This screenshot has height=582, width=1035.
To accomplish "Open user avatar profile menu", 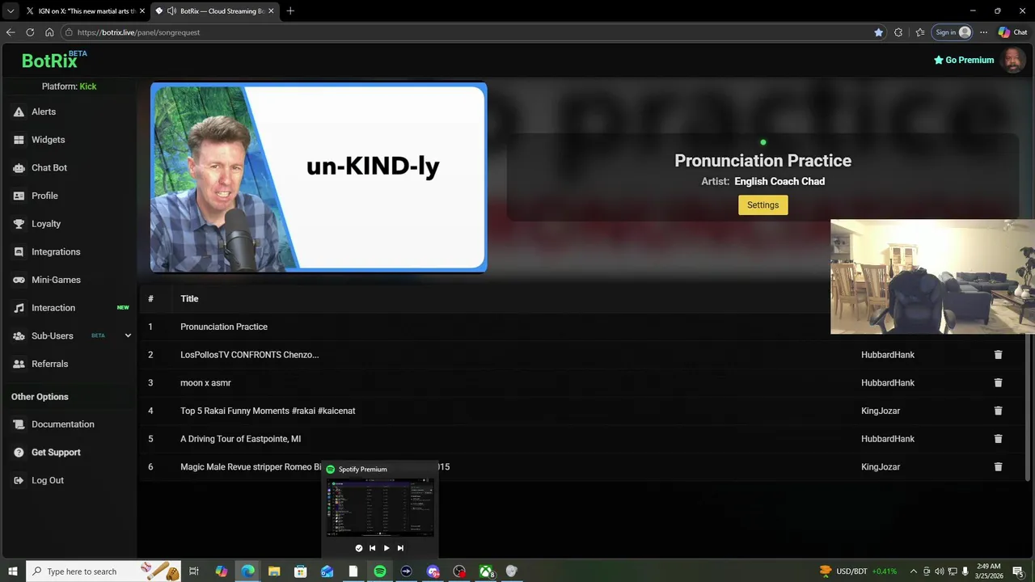I will coord(1012,60).
